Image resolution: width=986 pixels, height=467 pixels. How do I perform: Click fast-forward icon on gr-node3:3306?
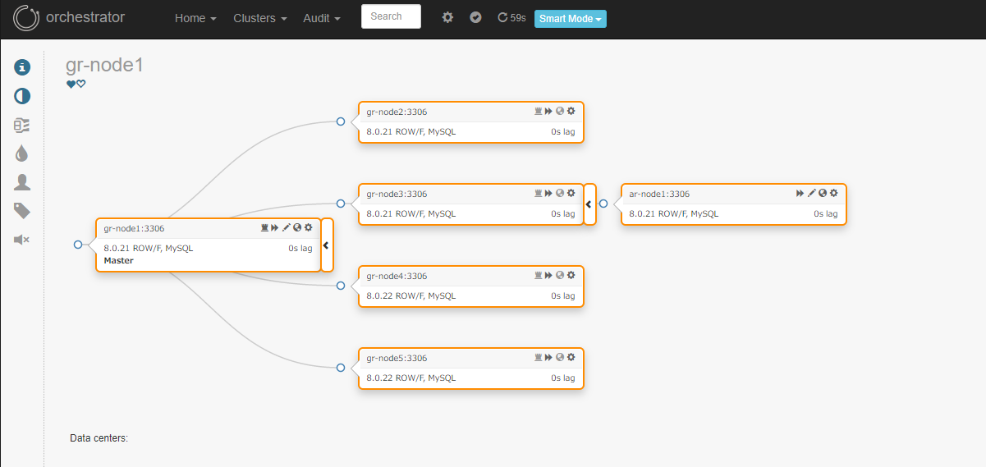[548, 193]
